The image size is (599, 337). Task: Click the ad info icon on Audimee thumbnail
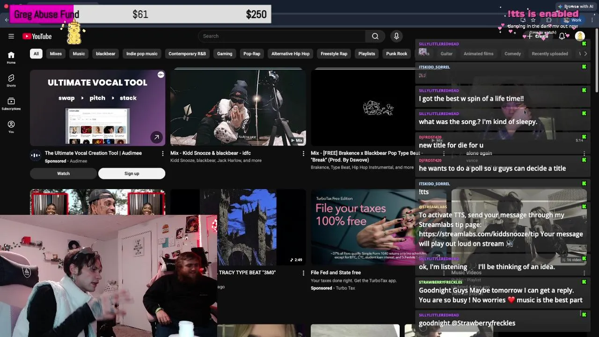coord(161,75)
